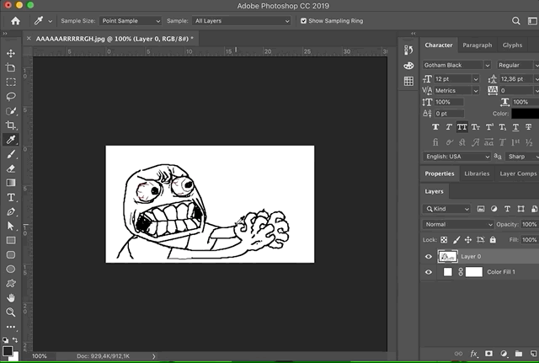Click the Home icon in options bar
This screenshot has height=363, width=539.
pos(15,21)
